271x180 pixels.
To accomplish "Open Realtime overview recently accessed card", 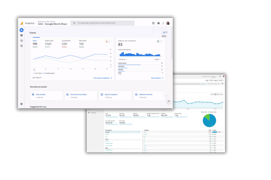I will point(149,96).
